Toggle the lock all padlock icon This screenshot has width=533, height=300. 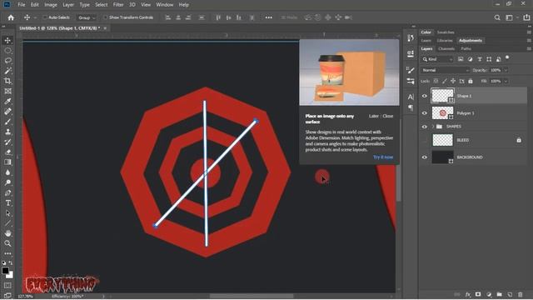coord(471,81)
